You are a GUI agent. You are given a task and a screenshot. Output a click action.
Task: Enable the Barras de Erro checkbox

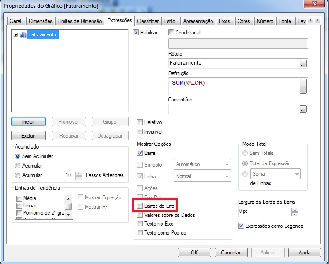tap(140, 206)
